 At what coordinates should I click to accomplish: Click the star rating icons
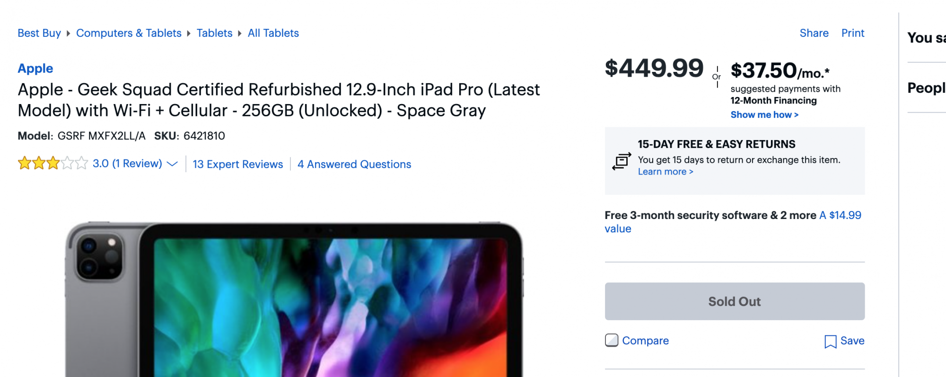(53, 164)
